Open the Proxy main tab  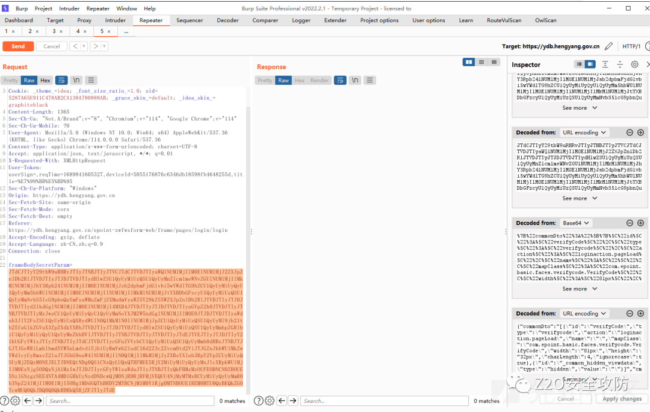[x=84, y=20]
